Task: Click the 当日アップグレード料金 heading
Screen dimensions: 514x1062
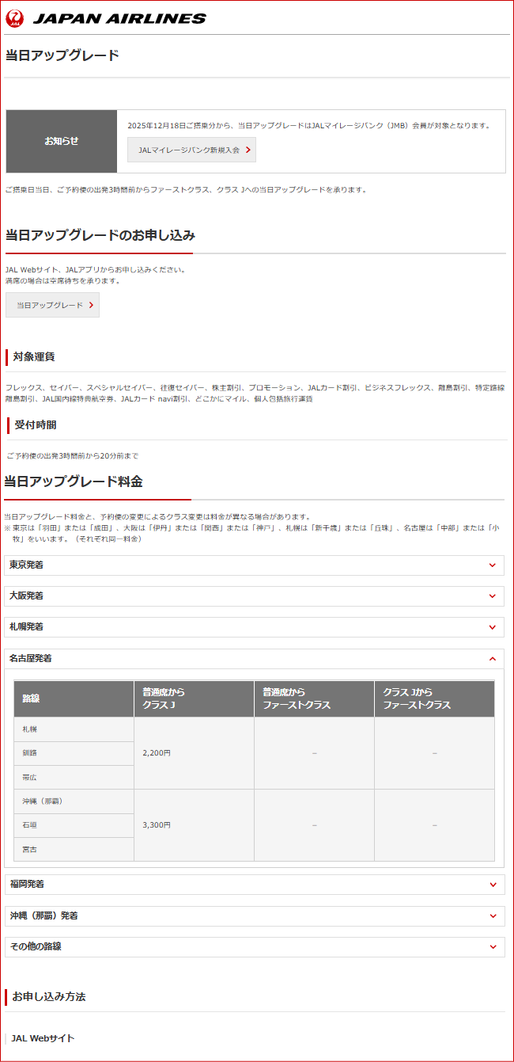Action: pyautogui.click(x=74, y=482)
